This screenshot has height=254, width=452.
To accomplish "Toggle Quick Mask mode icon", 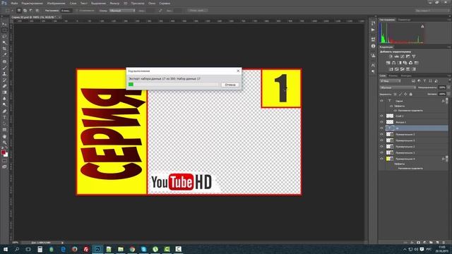I will point(4,161).
